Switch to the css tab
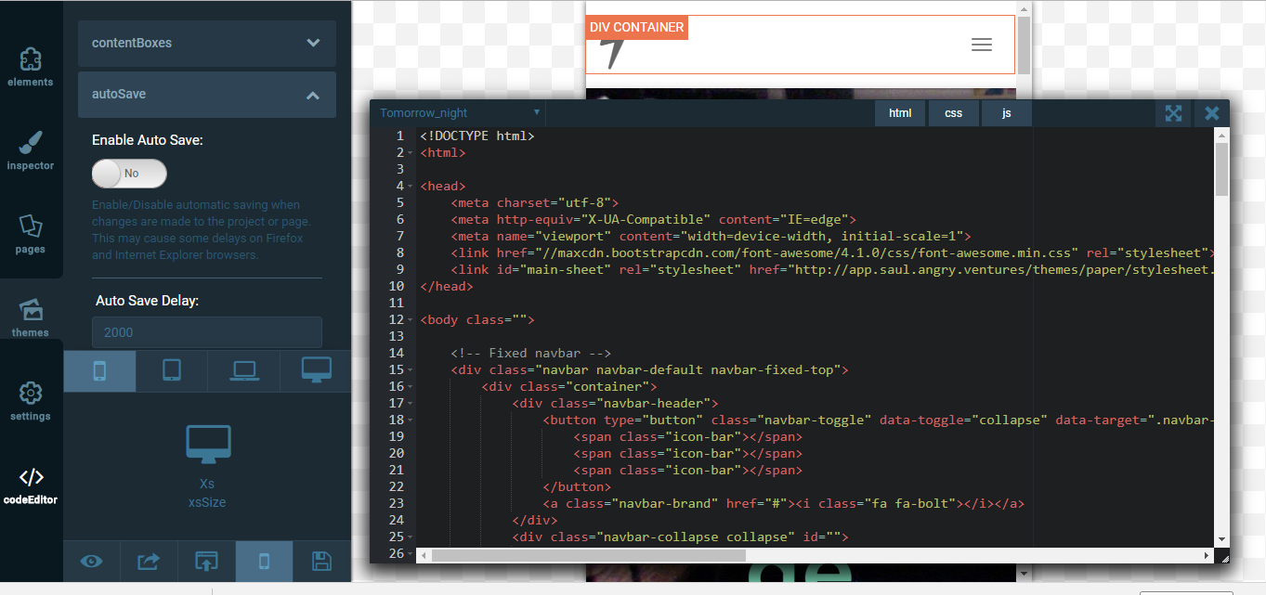 (x=953, y=113)
